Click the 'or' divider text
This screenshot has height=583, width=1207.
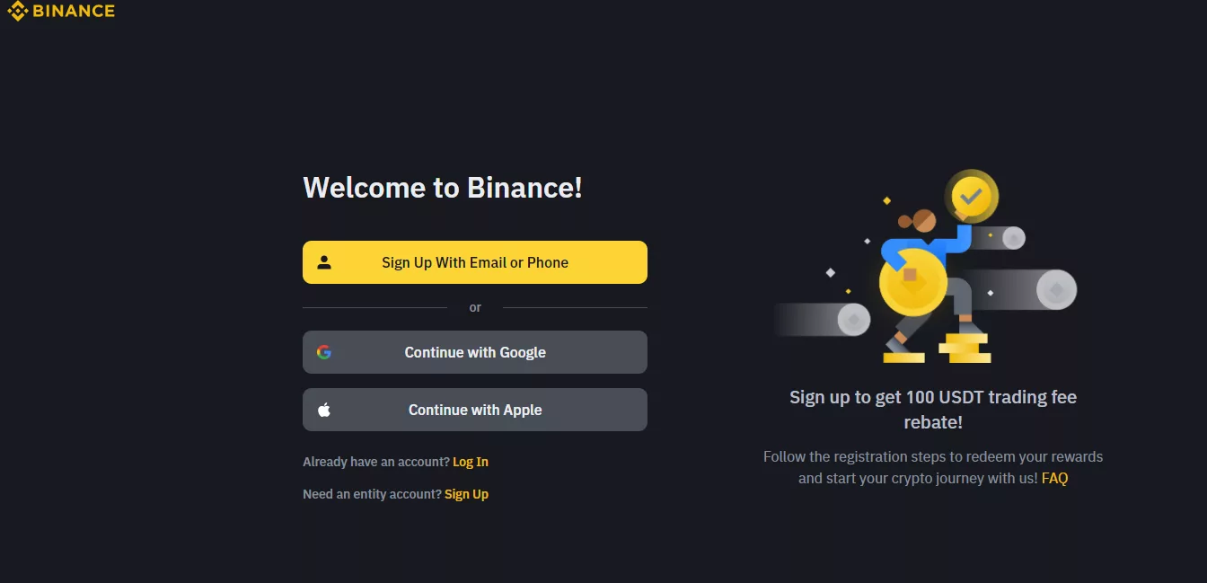475,307
